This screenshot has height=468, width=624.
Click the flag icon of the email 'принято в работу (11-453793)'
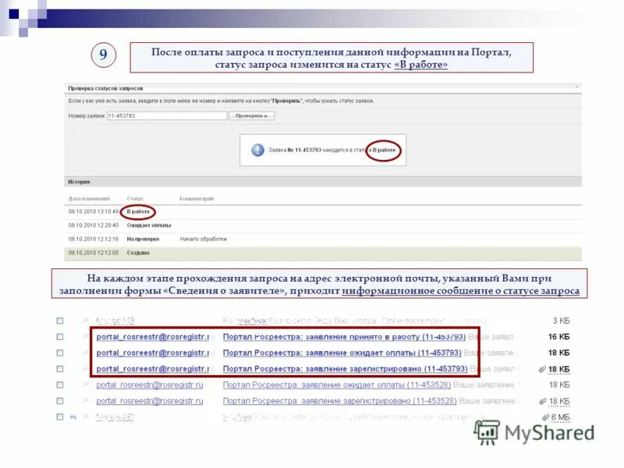(85, 336)
